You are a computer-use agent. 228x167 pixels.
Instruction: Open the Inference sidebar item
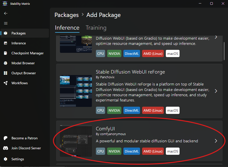pyautogui.click(x=25, y=43)
